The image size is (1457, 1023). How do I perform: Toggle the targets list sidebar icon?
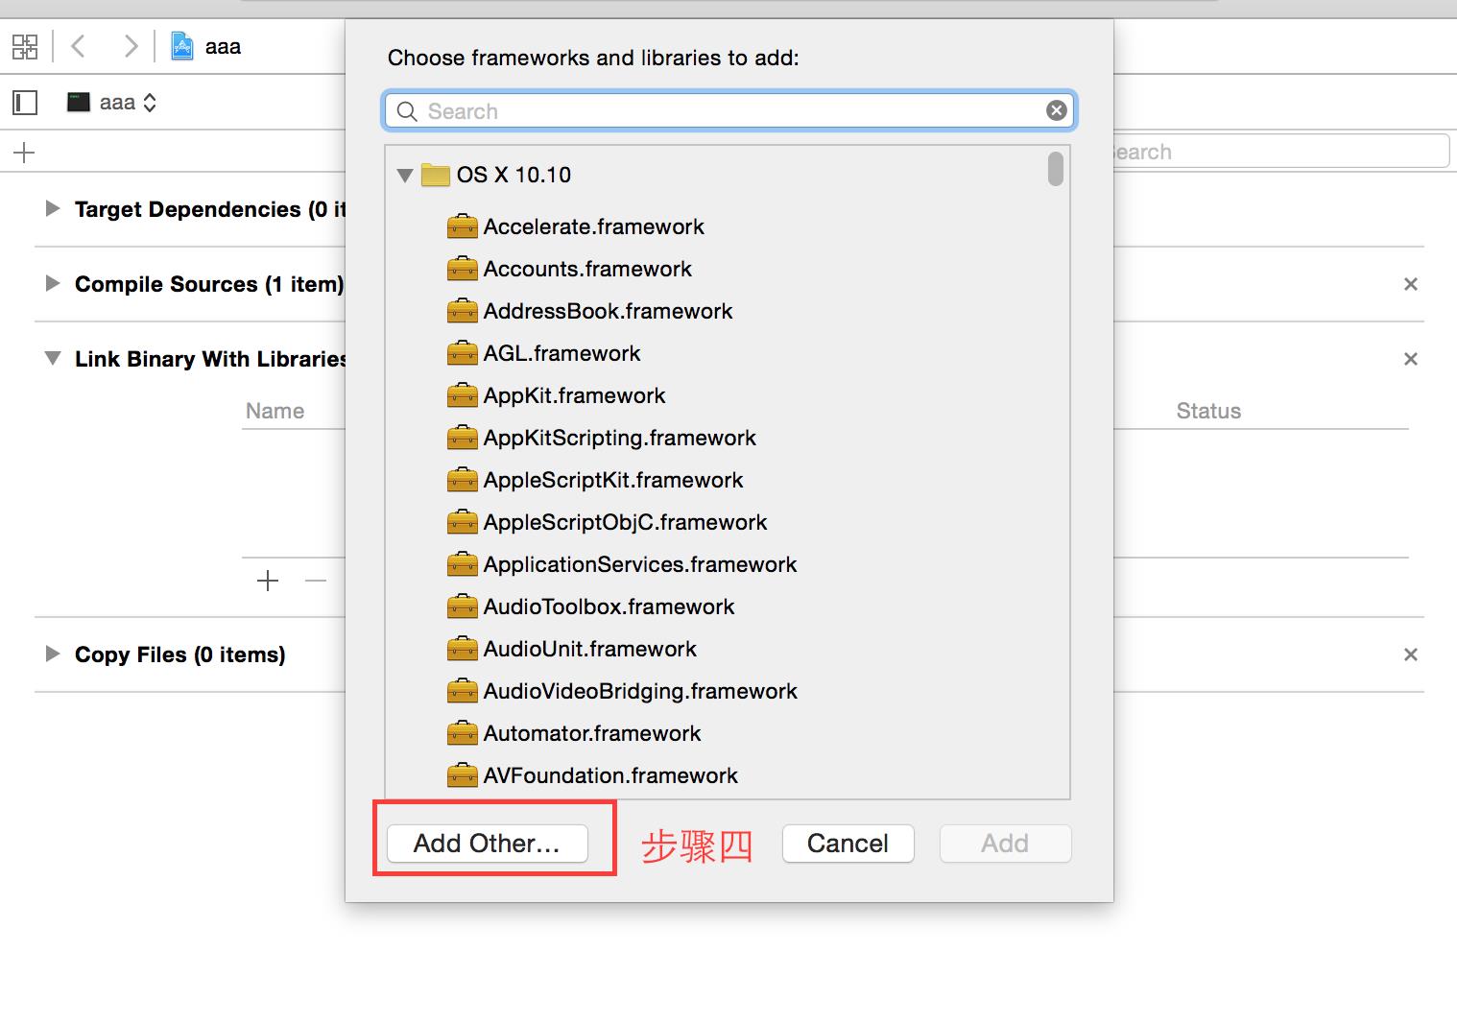25,102
